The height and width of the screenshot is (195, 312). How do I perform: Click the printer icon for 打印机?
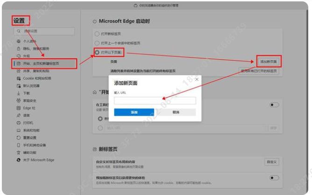[19, 123]
